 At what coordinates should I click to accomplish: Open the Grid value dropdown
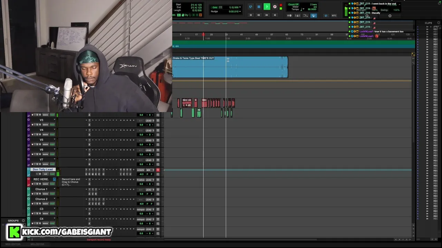pos(240,7)
